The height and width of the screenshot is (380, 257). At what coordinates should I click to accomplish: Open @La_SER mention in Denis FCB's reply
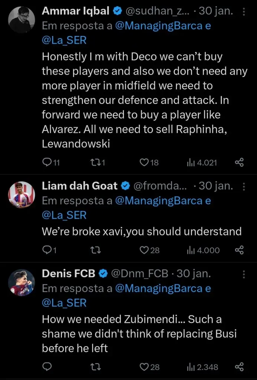[64, 302]
